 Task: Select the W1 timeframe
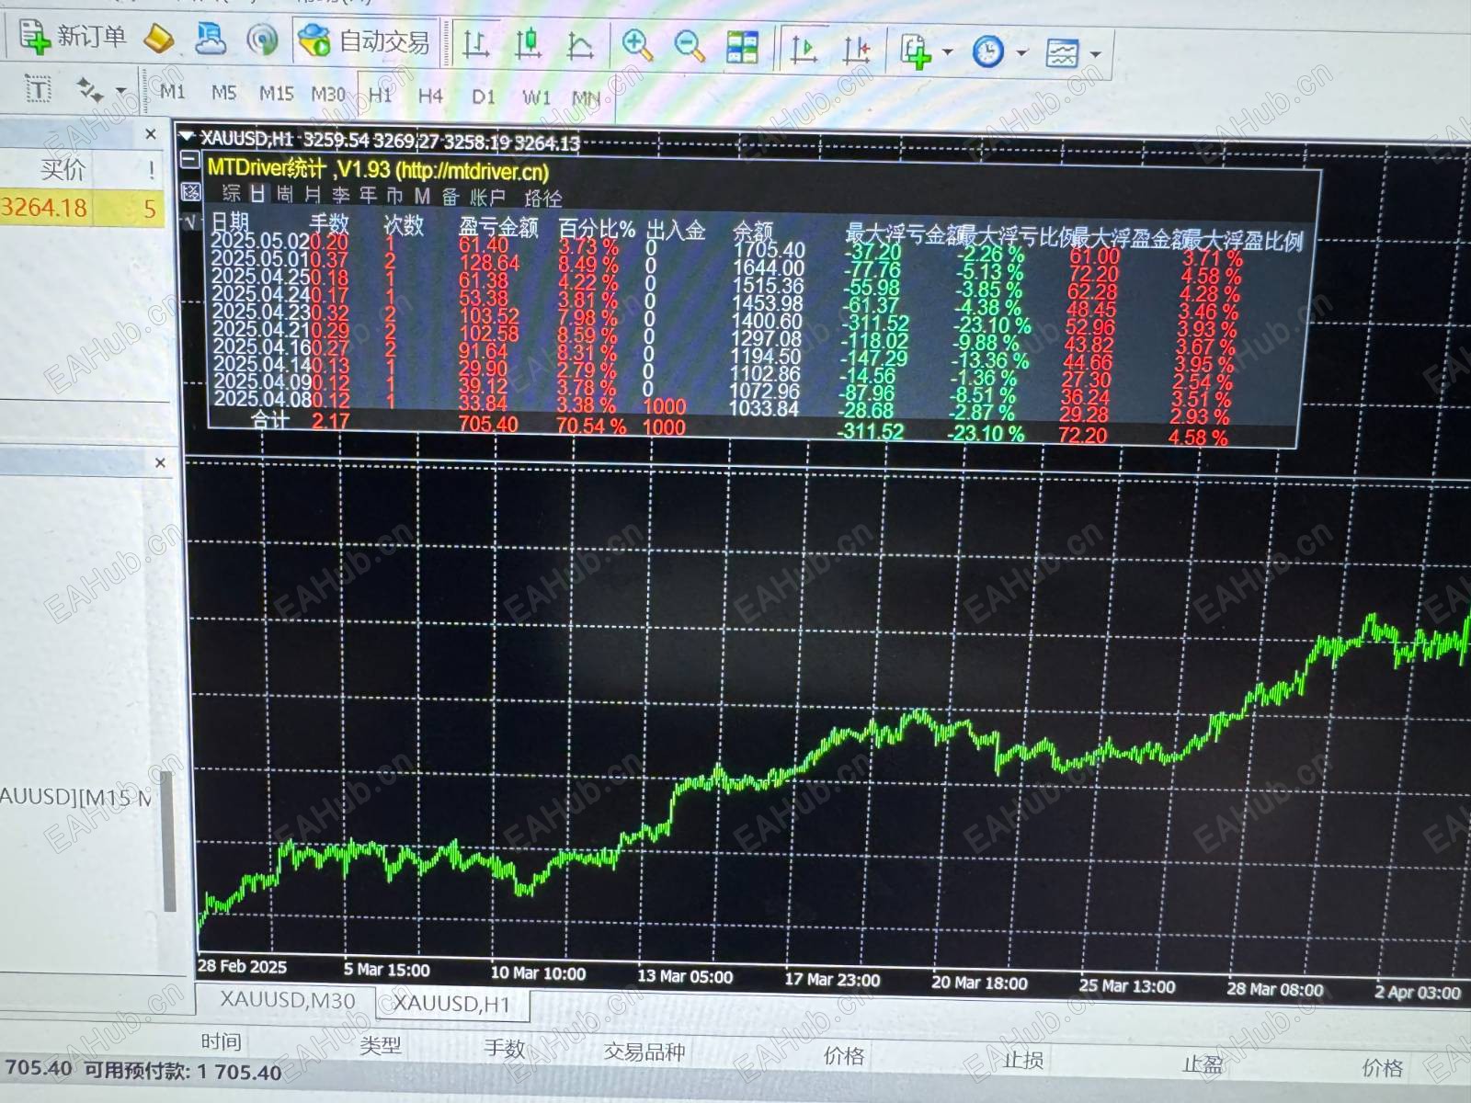click(537, 98)
